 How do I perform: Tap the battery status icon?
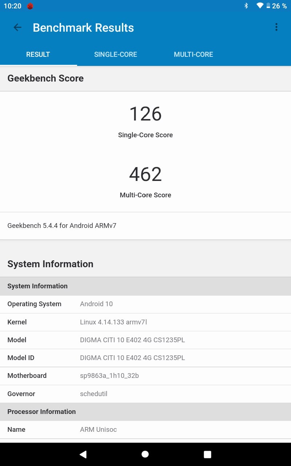pyautogui.click(x=268, y=6)
